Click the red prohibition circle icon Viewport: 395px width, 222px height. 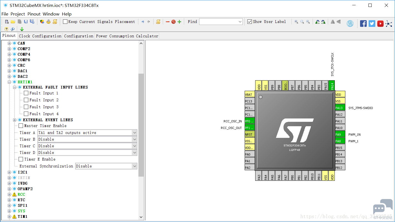pos(173,22)
